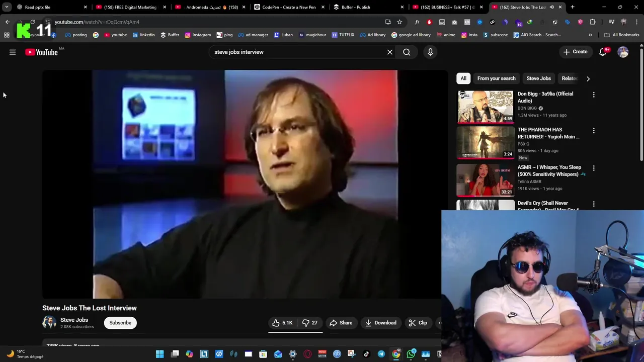This screenshot has height=362, width=644.
Task: Open the Steve Jobs channel avatar
Action: tap(49, 322)
